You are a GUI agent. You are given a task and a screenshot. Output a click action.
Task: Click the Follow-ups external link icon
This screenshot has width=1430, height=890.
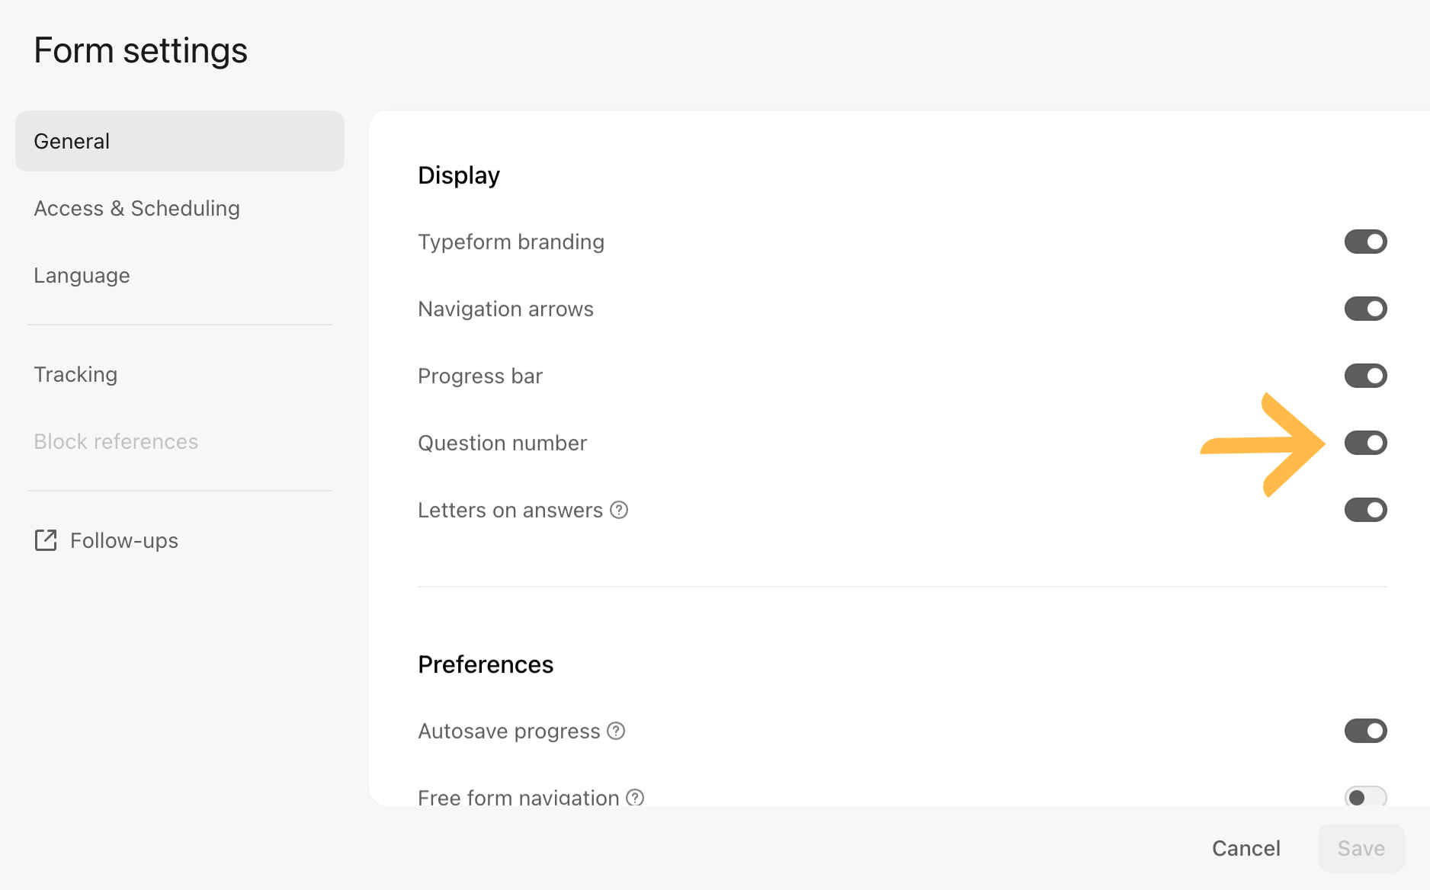tap(46, 540)
